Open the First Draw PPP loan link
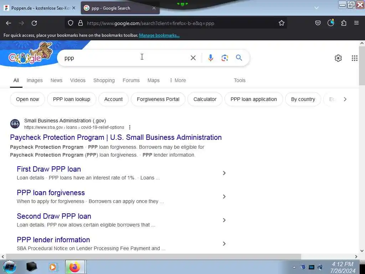The width and height of the screenshot is (365, 274). pos(49,169)
